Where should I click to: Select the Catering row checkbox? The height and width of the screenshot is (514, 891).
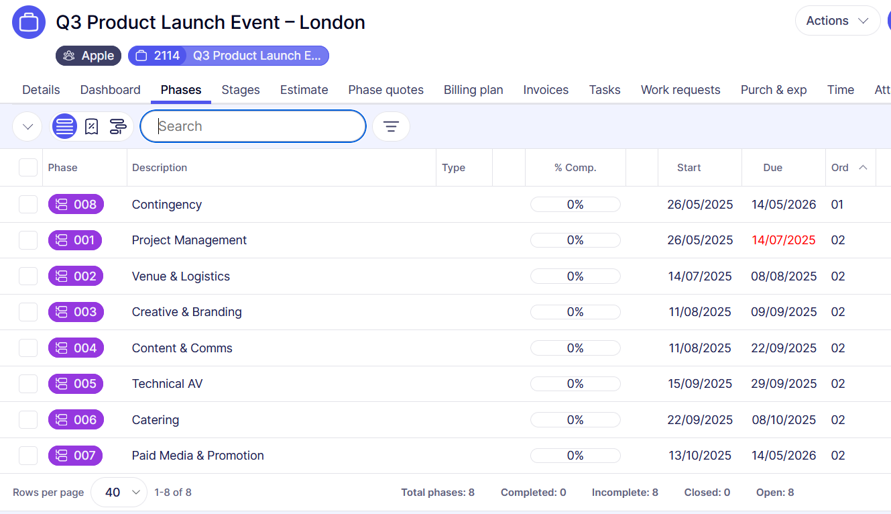28,420
